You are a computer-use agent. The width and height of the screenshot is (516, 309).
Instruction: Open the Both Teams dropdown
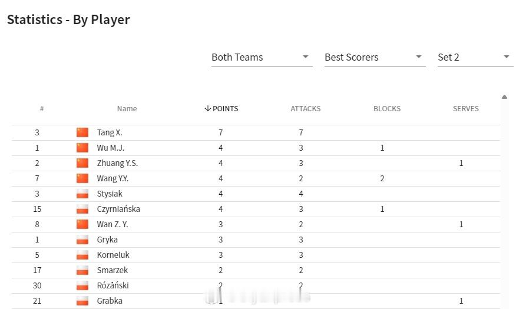pyautogui.click(x=262, y=57)
